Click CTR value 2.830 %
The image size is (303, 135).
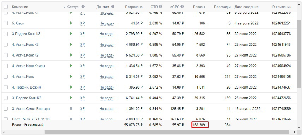tap(155, 23)
